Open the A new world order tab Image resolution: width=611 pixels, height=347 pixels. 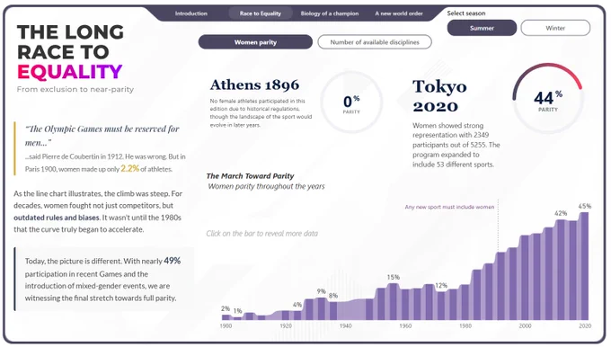[399, 13]
